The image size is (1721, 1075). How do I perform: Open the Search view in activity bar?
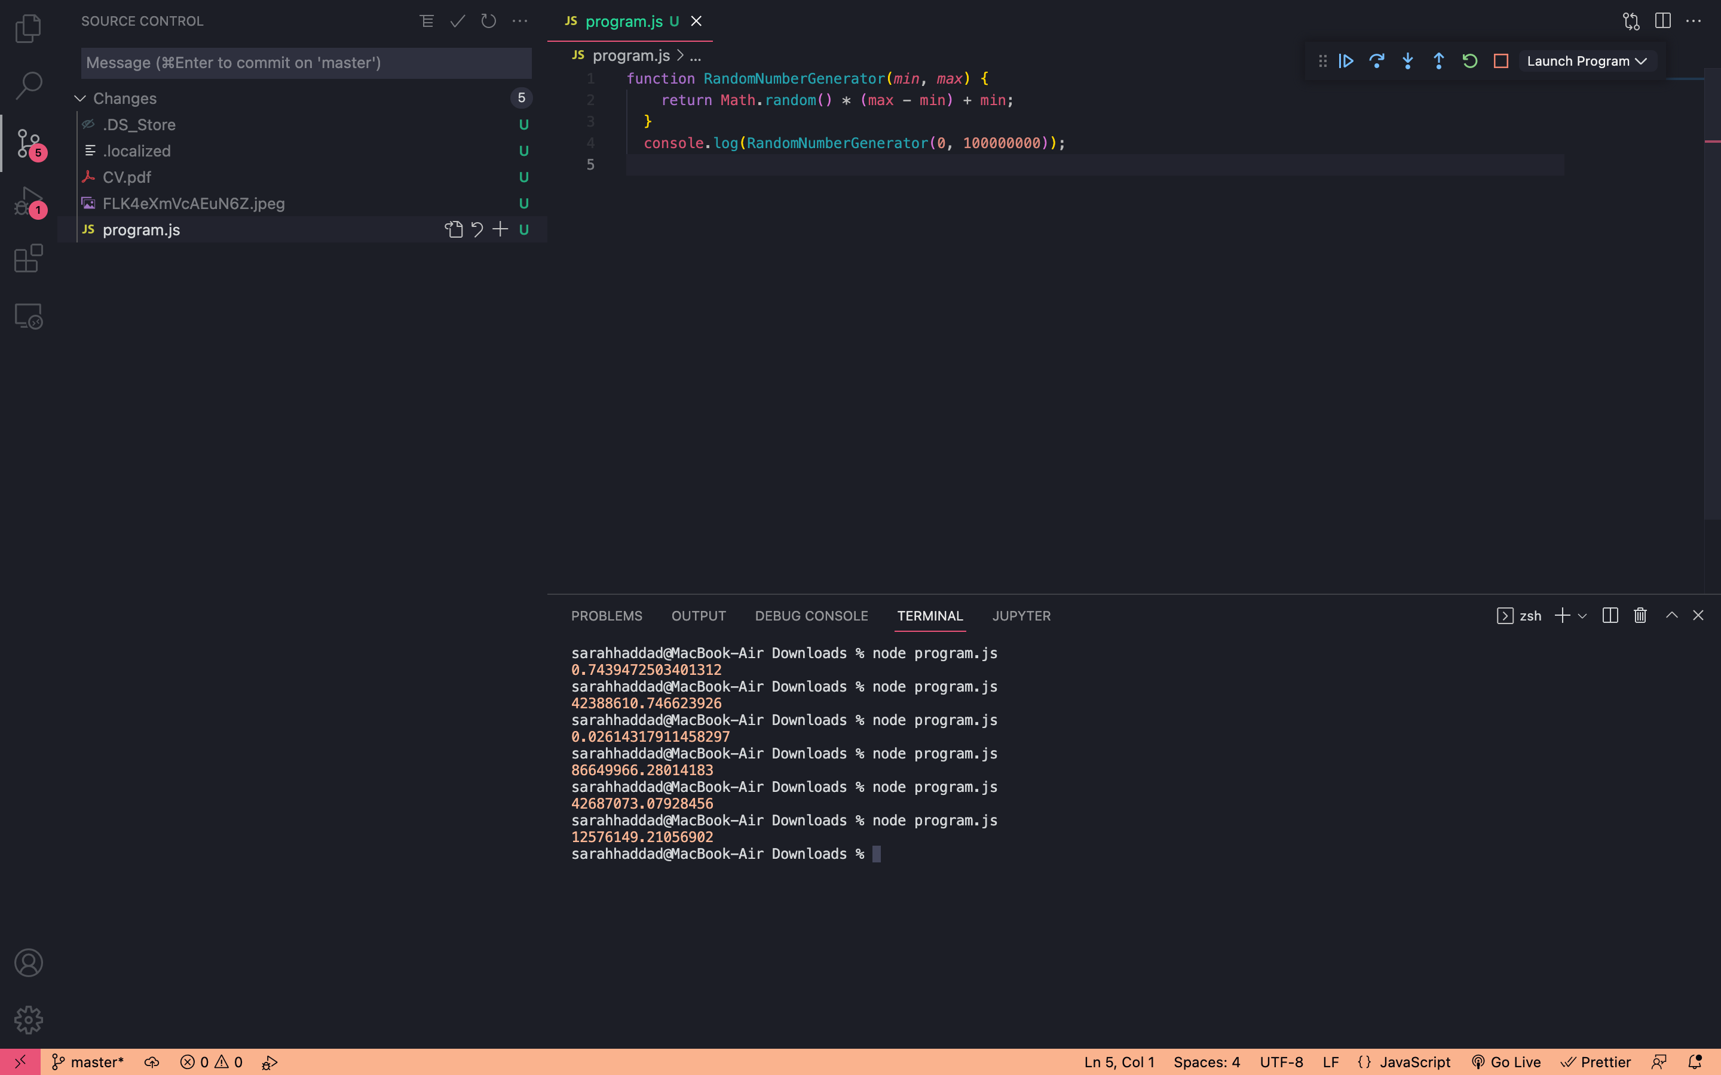click(x=29, y=85)
